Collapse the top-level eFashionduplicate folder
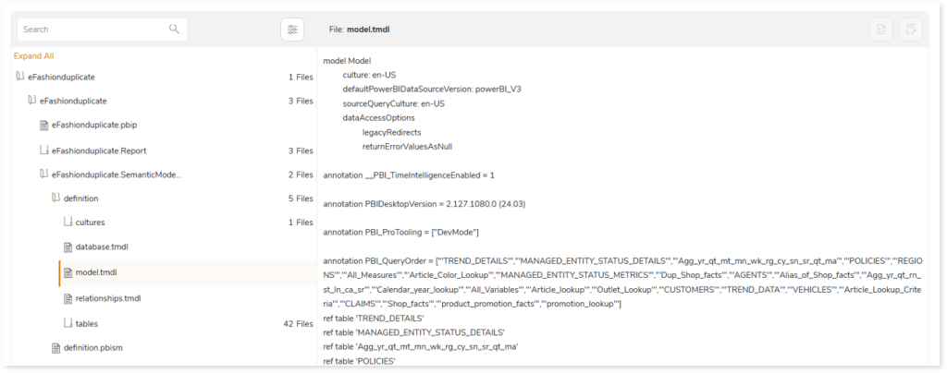The width and height of the screenshot is (947, 373). 19,77
